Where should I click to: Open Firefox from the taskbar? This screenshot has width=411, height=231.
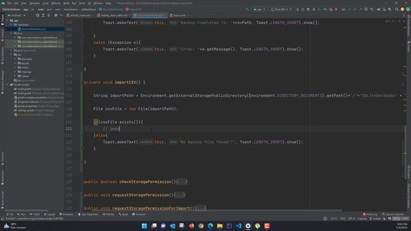[191, 226]
